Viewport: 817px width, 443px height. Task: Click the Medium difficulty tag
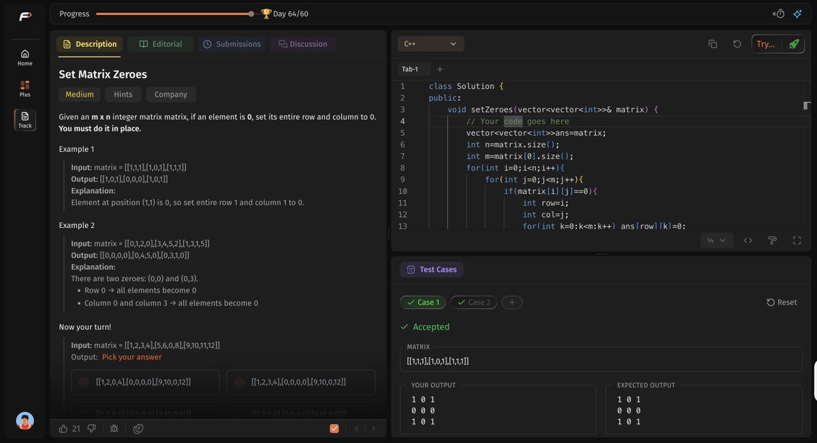pyautogui.click(x=80, y=95)
